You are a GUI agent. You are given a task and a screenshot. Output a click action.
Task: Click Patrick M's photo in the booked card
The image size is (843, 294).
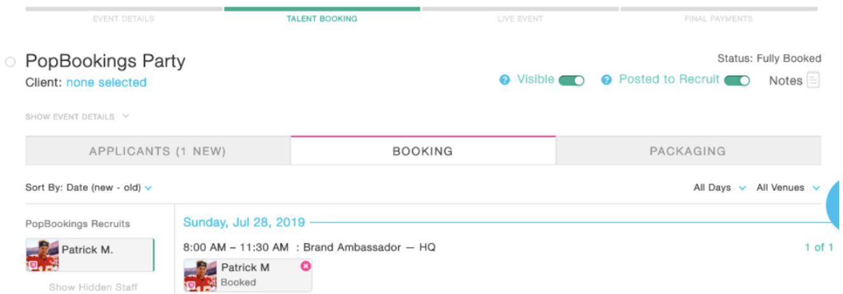(200, 275)
